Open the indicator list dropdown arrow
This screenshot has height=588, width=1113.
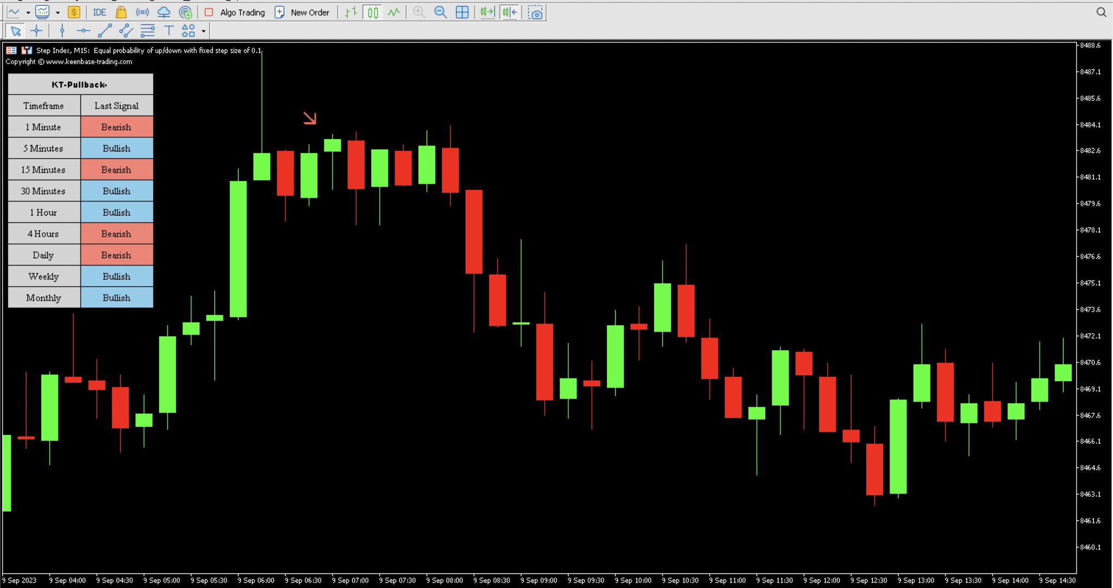(x=58, y=12)
